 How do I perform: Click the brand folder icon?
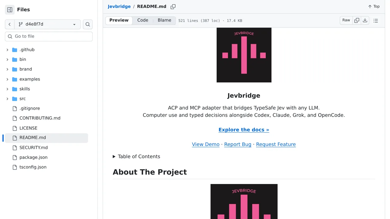pyautogui.click(x=15, y=69)
